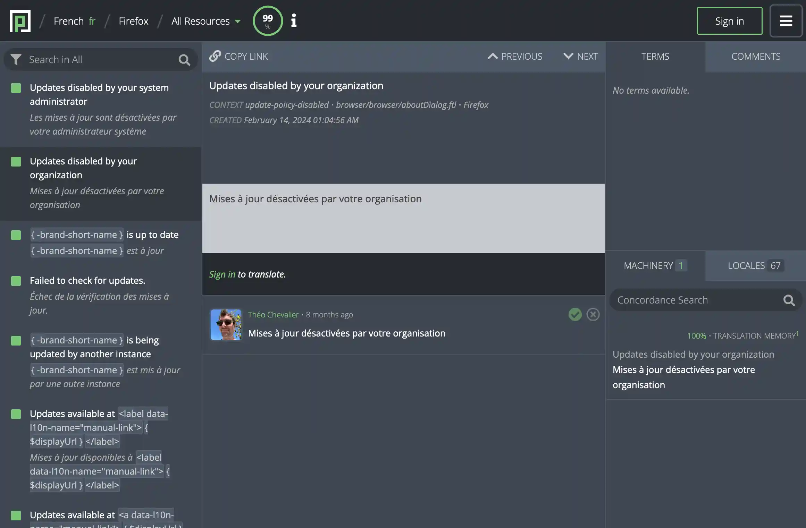Go to the next string
This screenshot has height=528, width=806.
(580, 56)
